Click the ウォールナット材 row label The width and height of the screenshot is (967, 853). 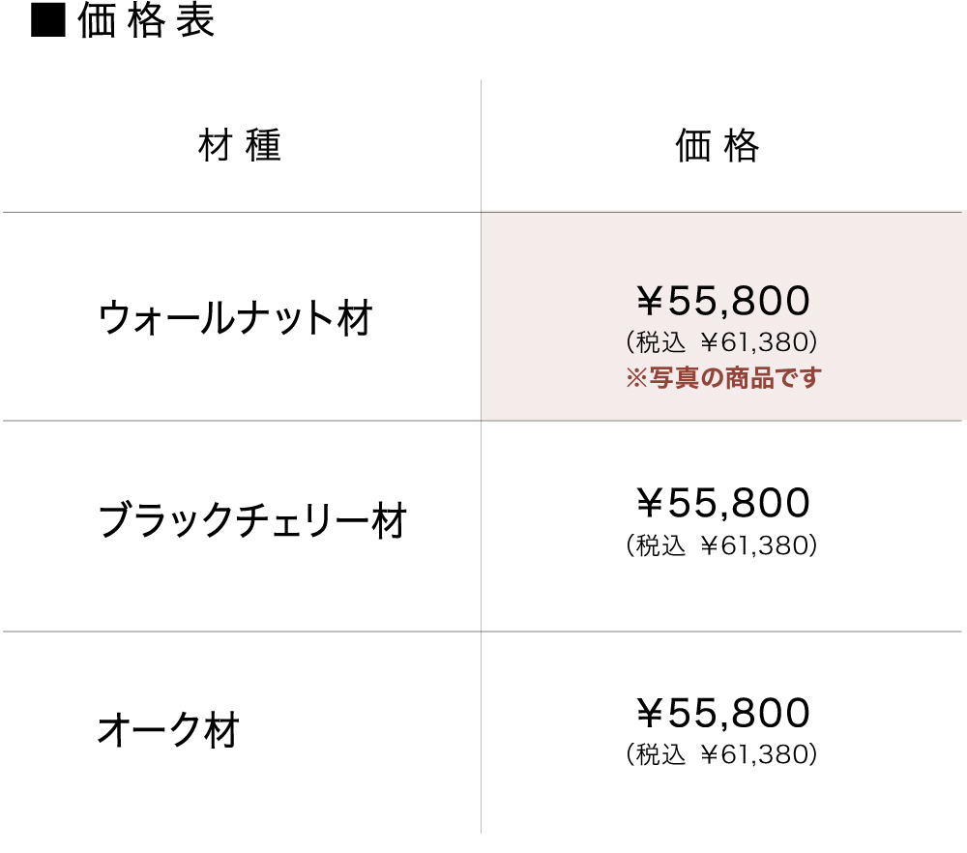pos(235,317)
